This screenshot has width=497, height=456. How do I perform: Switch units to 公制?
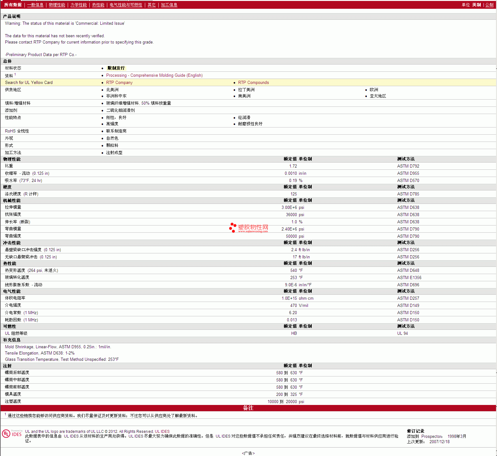tap(489, 5)
